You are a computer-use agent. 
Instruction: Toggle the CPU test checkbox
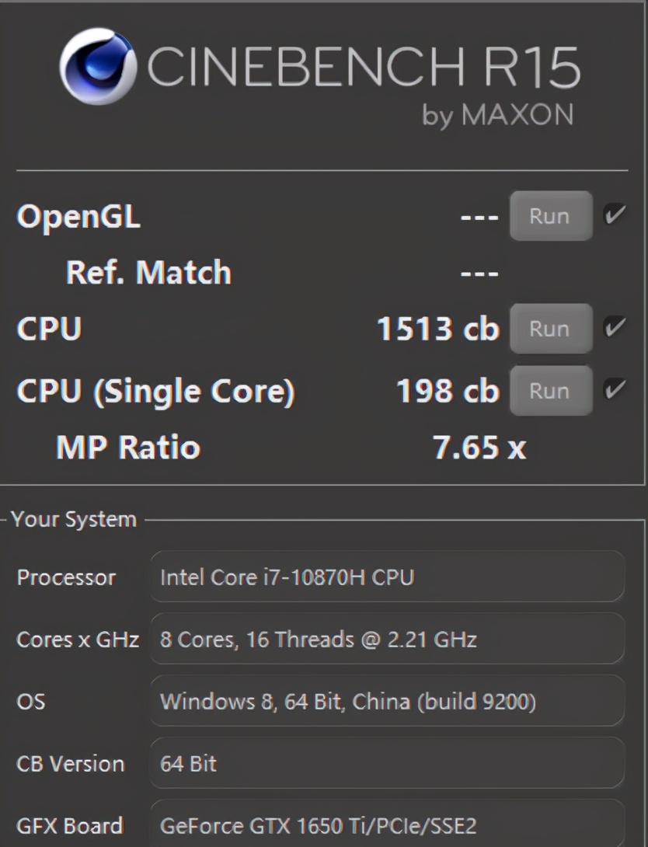coord(615,329)
